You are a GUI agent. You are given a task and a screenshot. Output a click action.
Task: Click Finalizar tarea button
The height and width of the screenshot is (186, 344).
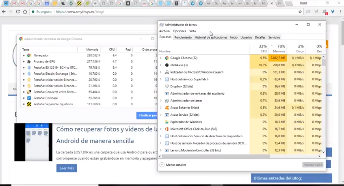coord(313,165)
